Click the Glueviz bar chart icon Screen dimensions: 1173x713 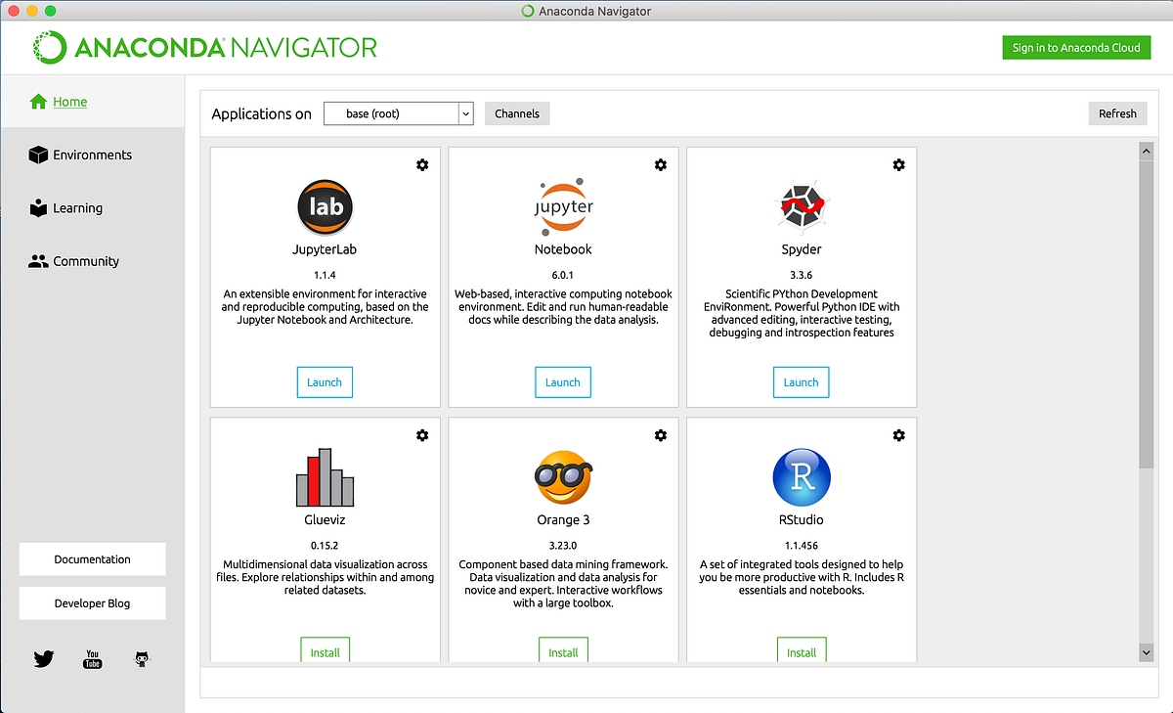click(325, 477)
